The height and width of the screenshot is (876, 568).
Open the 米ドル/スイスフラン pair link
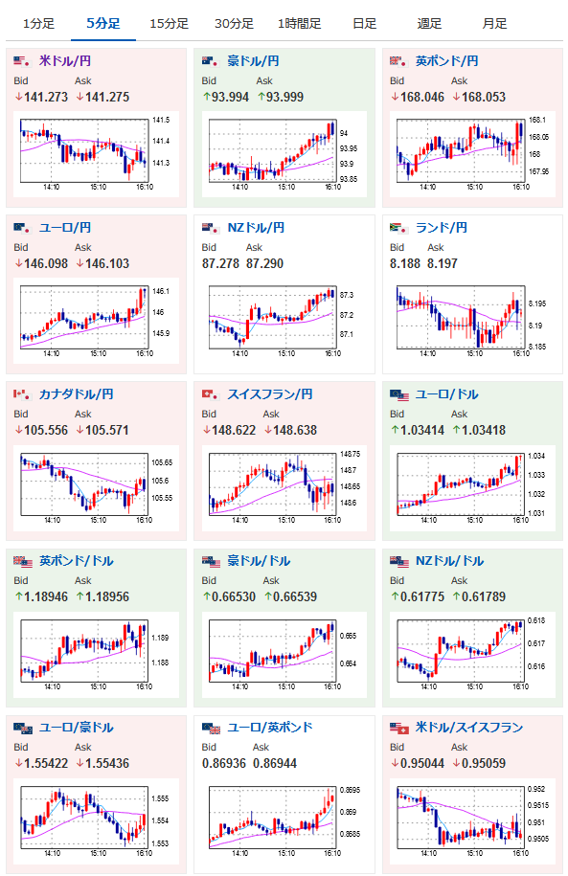469,728
